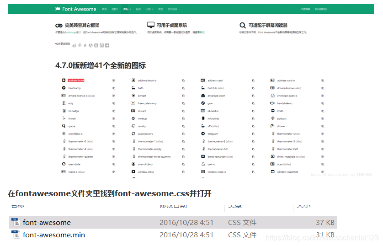This screenshot has height=246, width=383.
Task: Copy icon code beside id-card-o
Action: coord(253,111)
